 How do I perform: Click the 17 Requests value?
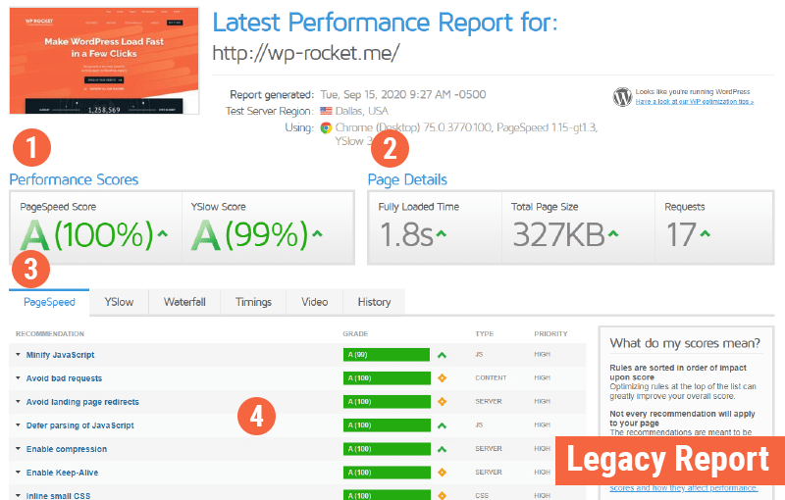[x=681, y=234]
